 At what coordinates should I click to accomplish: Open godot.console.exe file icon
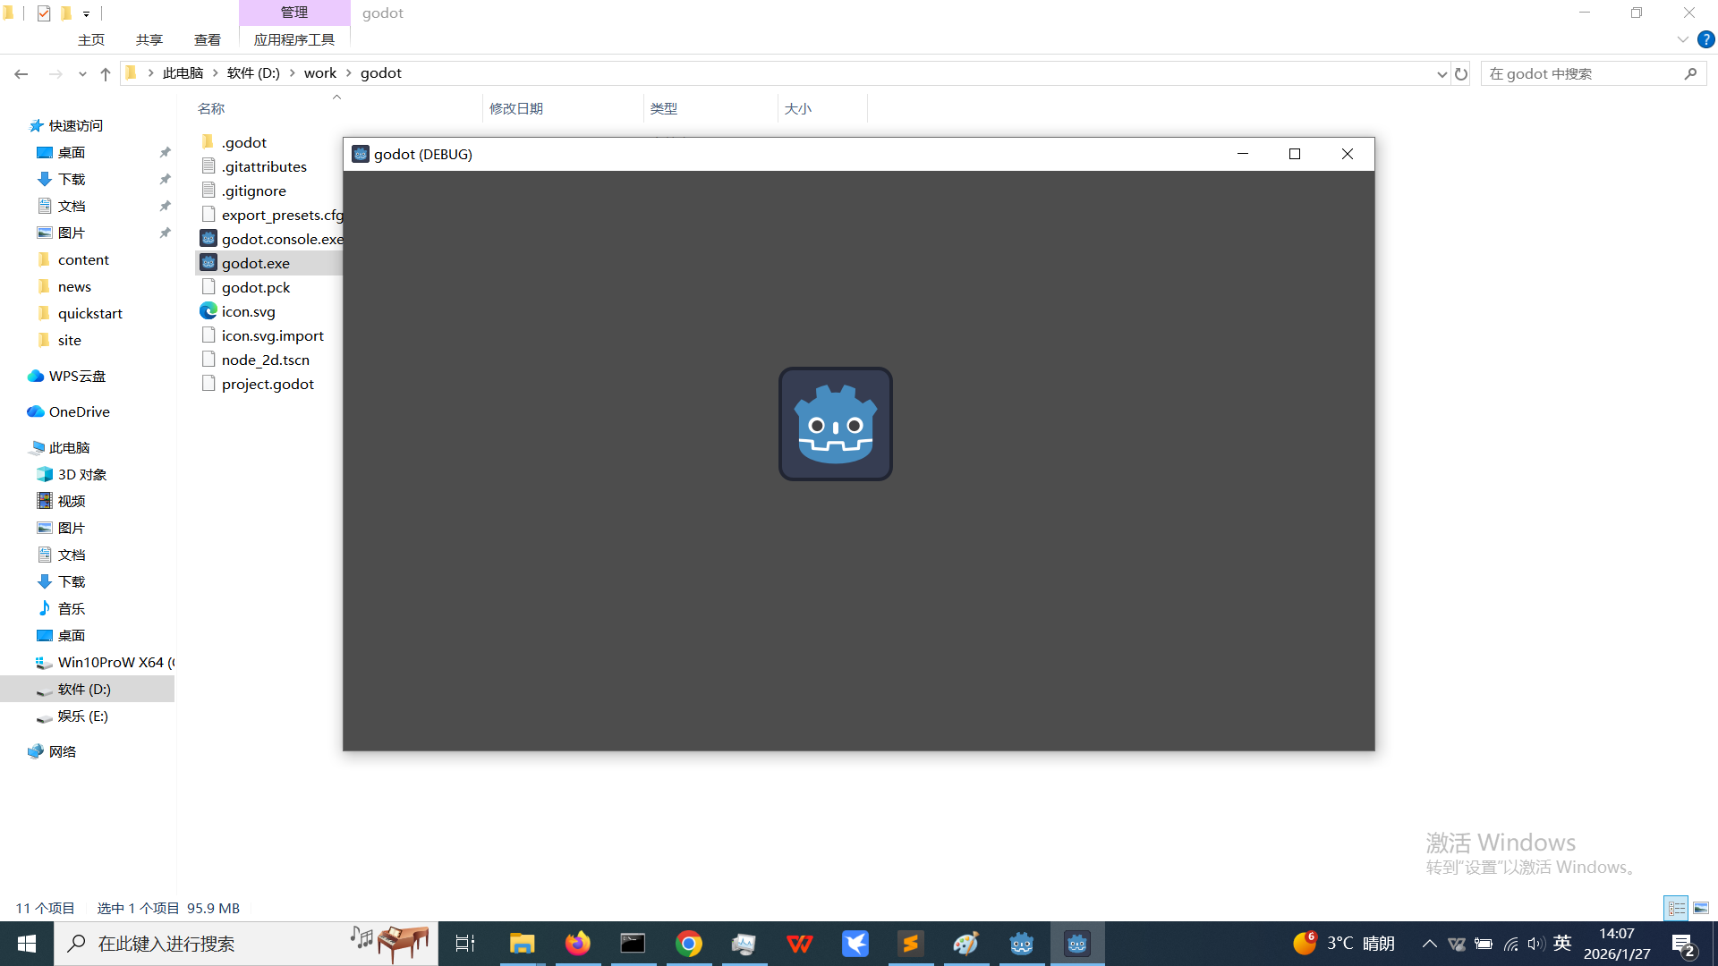(x=208, y=239)
